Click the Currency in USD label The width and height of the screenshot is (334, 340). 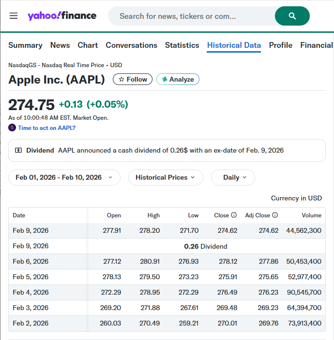coord(296,198)
